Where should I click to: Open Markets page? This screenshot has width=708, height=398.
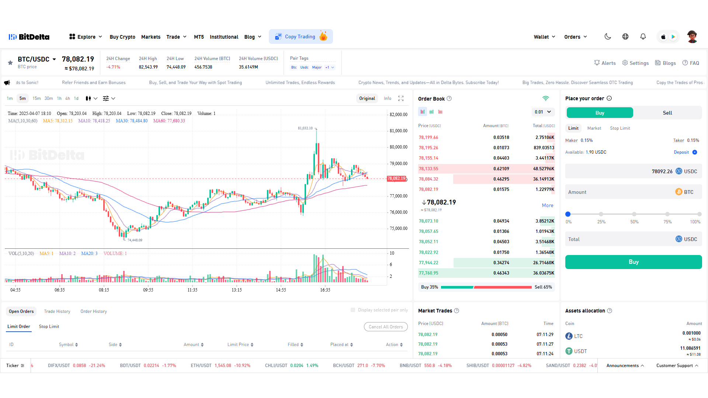tap(151, 37)
